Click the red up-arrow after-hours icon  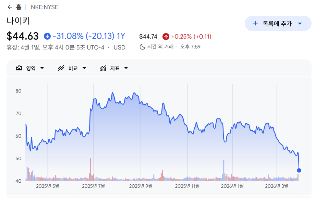[166, 37]
